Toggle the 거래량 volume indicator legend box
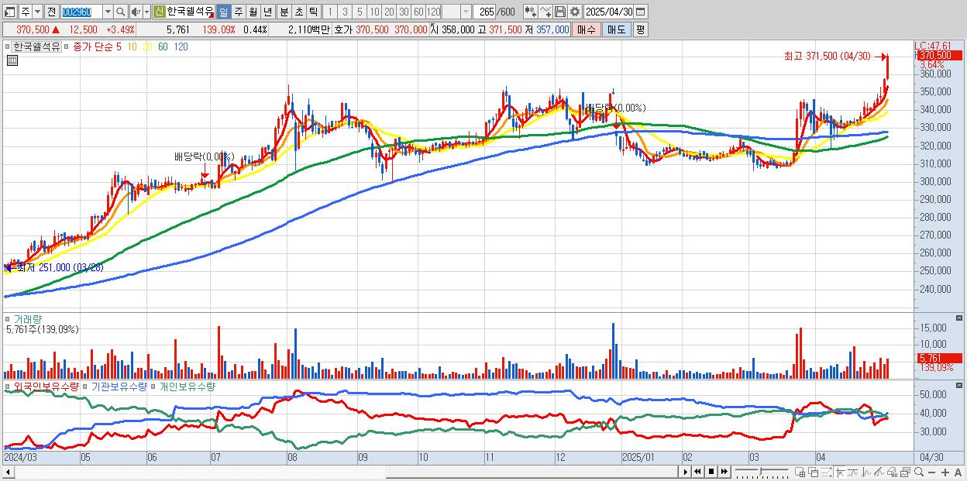Image resolution: width=967 pixels, height=481 pixels. coord(7,318)
